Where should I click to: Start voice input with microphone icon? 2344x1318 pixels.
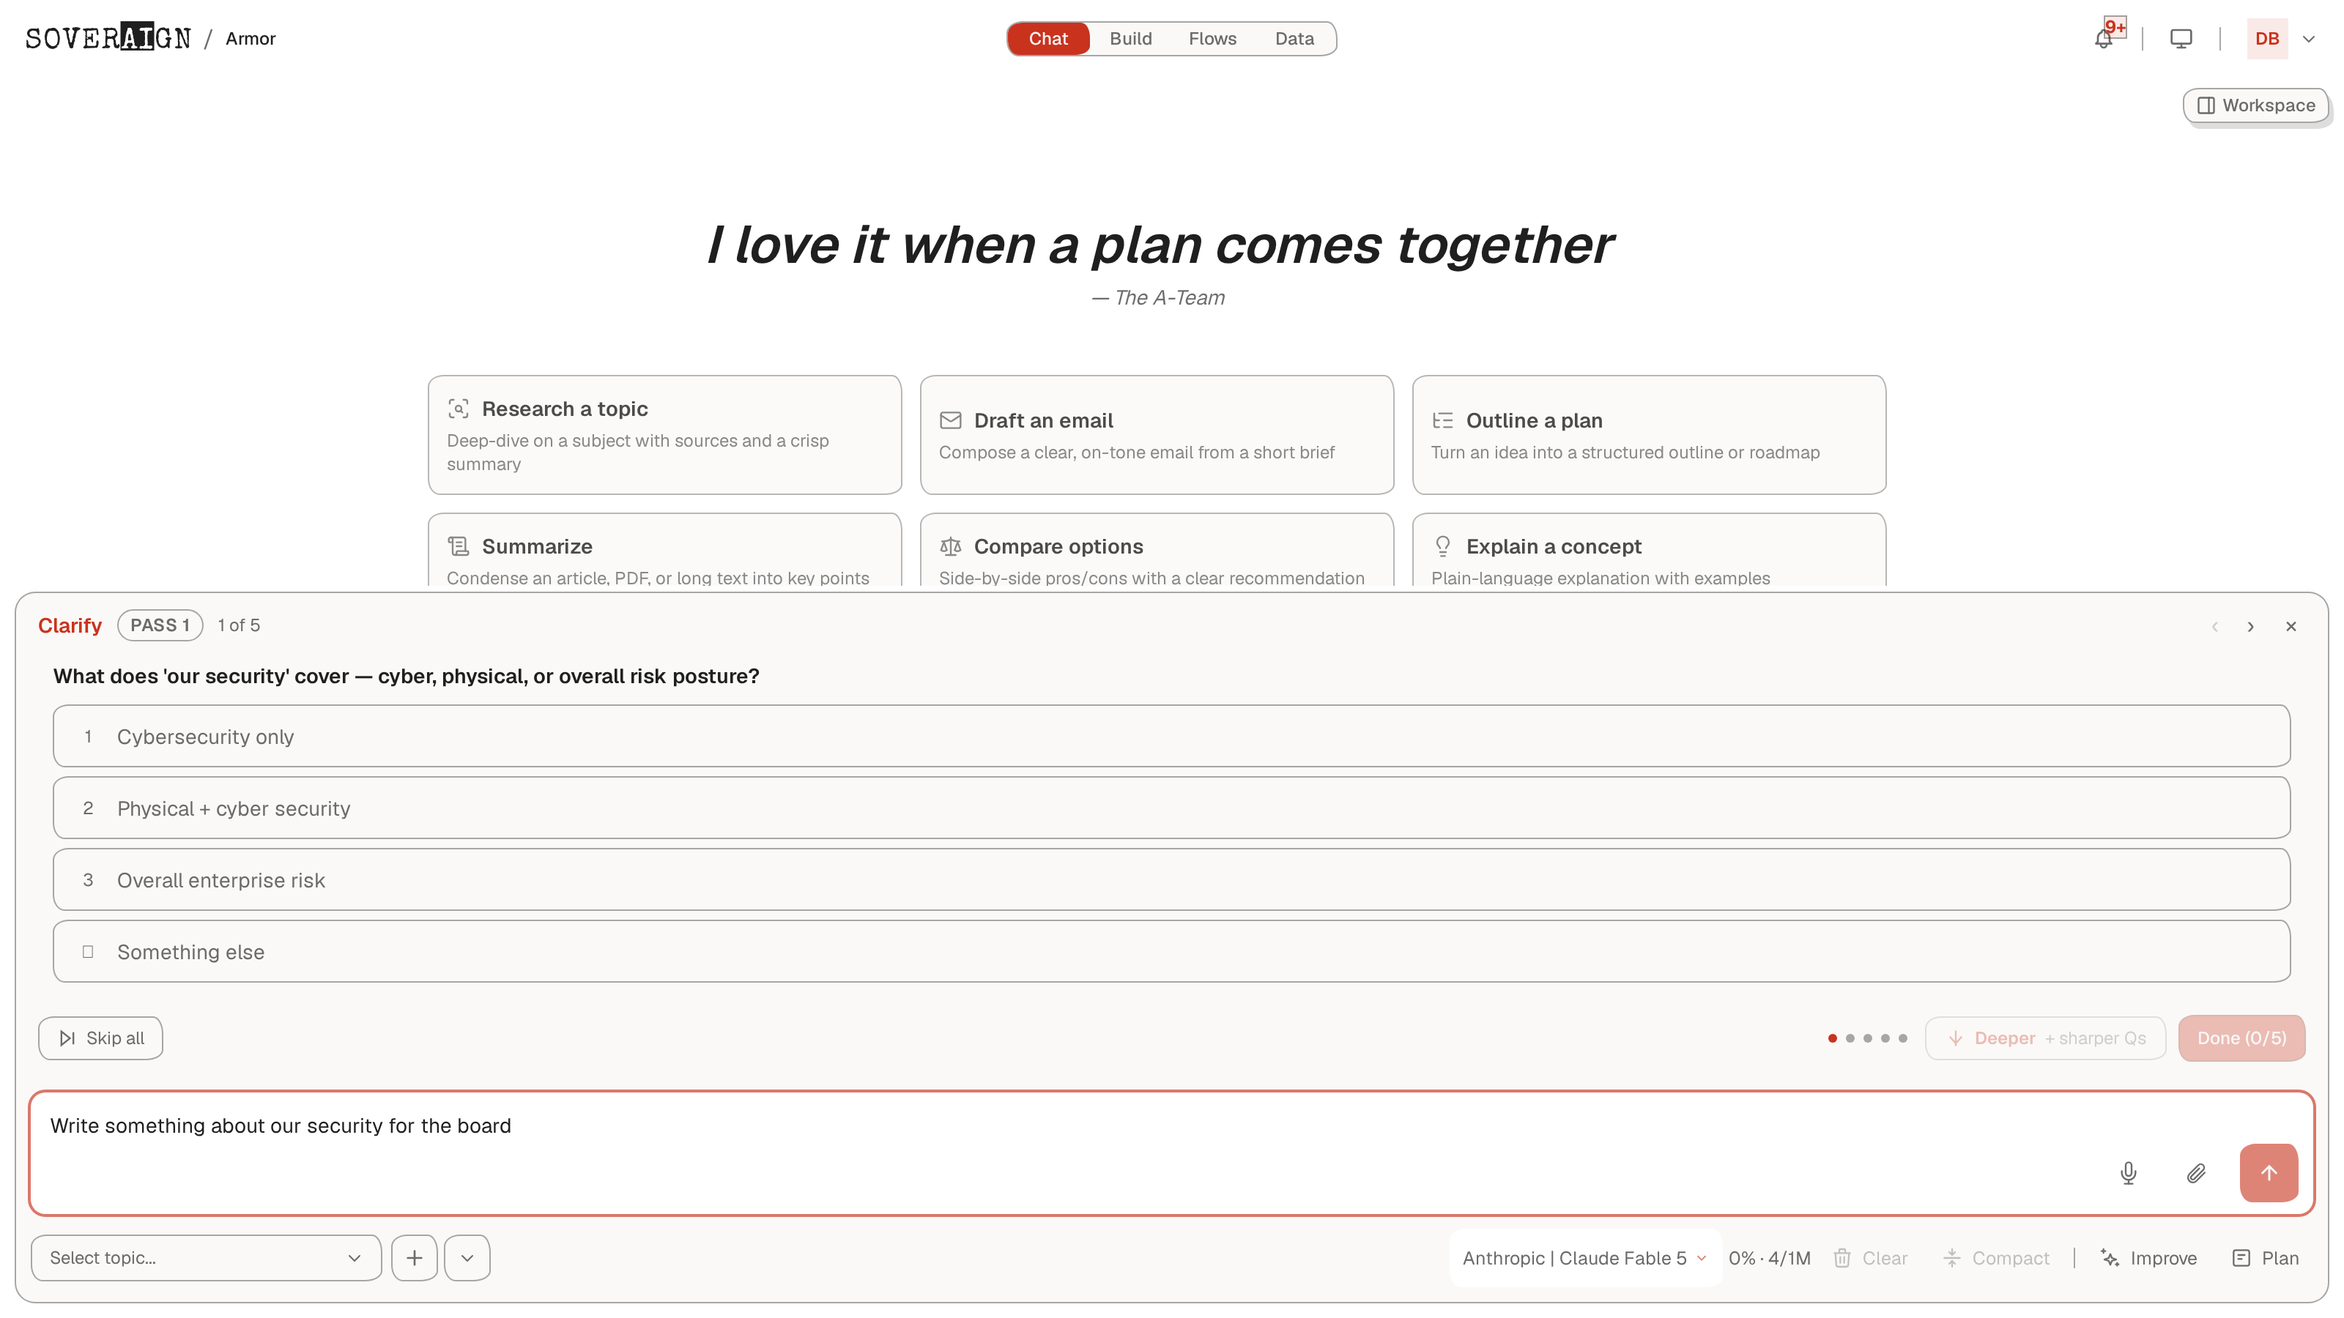(x=2129, y=1173)
